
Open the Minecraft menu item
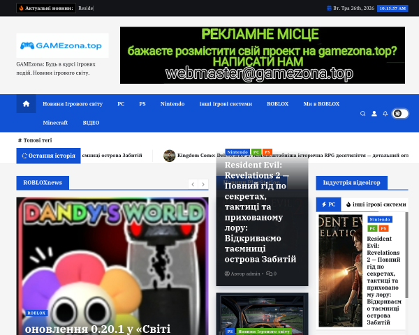[55, 123]
